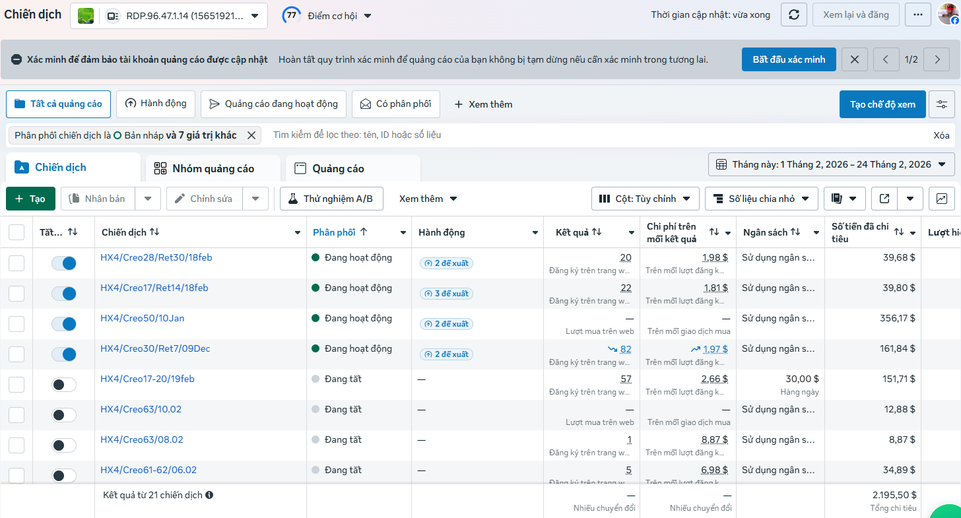Open the three-dots more options menu

click(918, 15)
